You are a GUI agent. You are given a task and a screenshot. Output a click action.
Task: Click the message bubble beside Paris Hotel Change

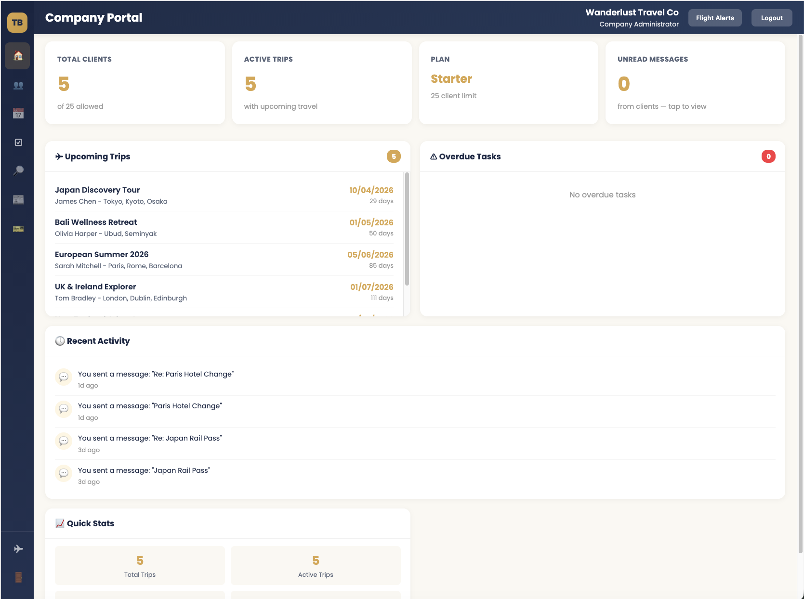[63, 409]
